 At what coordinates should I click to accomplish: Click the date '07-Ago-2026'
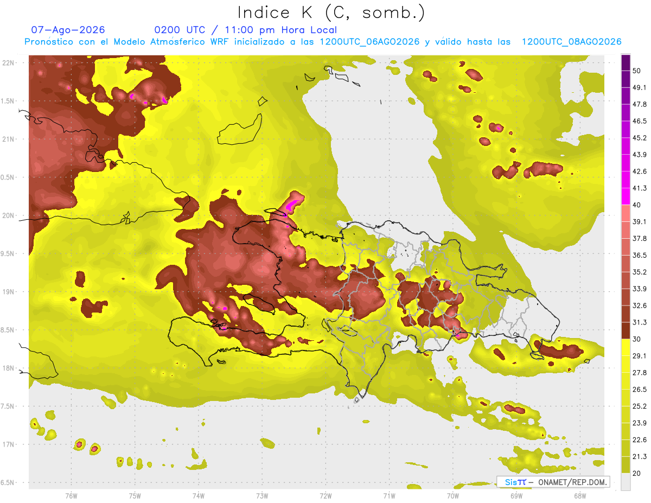point(68,30)
